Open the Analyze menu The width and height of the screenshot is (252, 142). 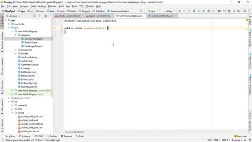42,6
